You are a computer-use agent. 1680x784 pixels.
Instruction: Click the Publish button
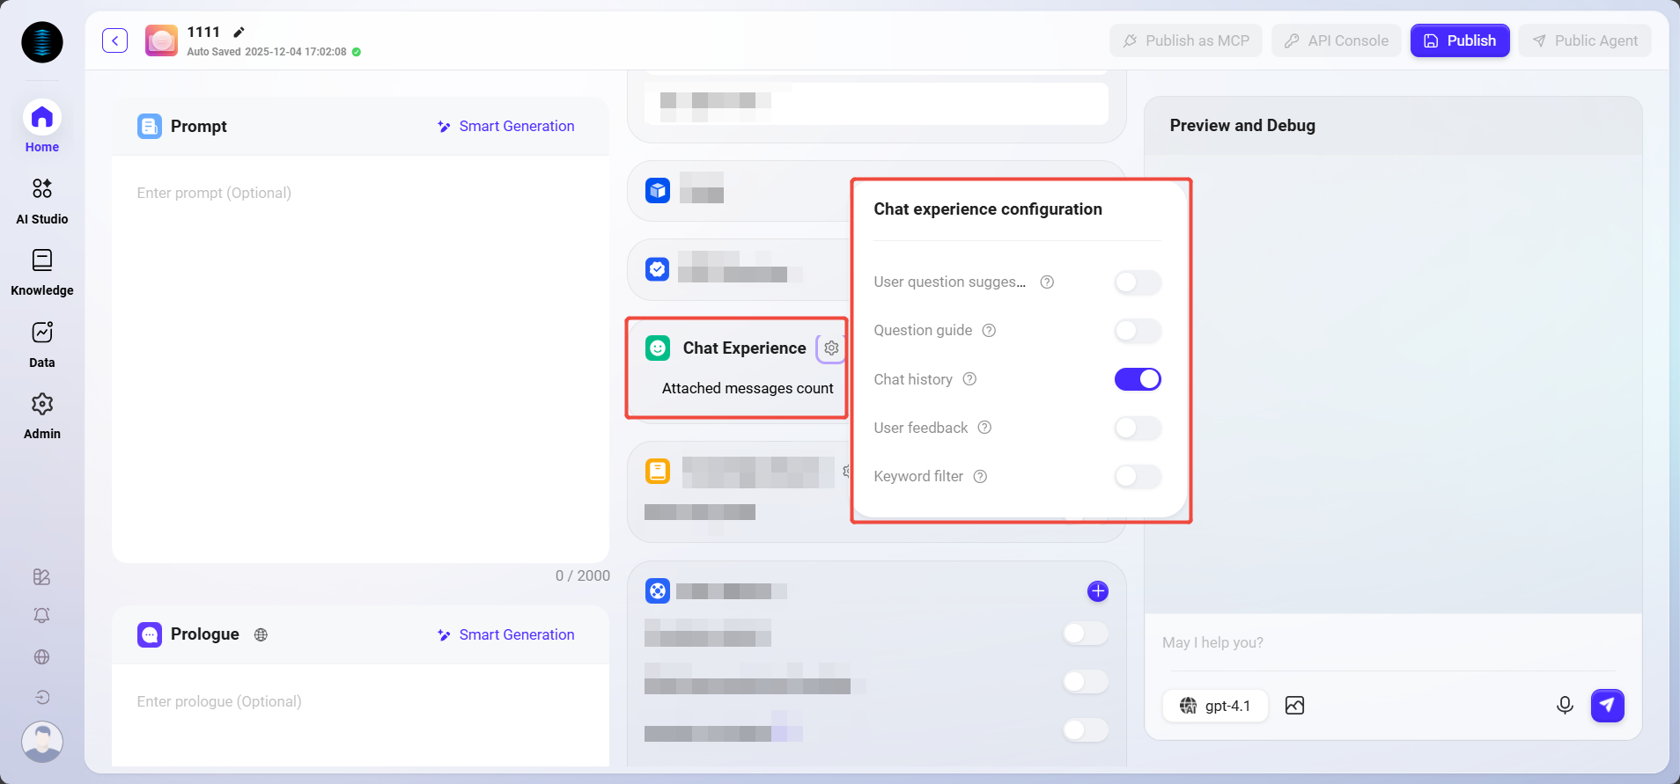pyautogui.click(x=1459, y=40)
